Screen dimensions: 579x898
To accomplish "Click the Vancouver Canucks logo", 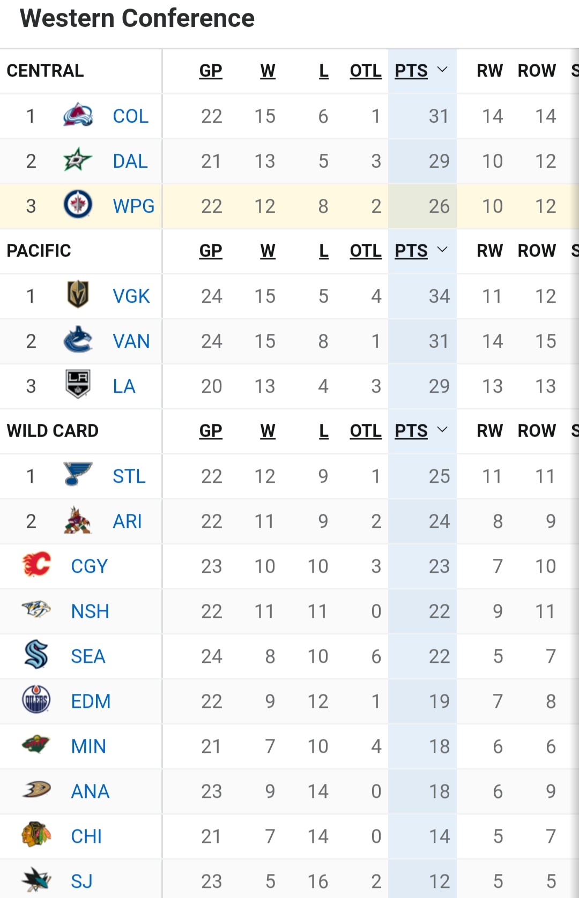I will point(78,340).
